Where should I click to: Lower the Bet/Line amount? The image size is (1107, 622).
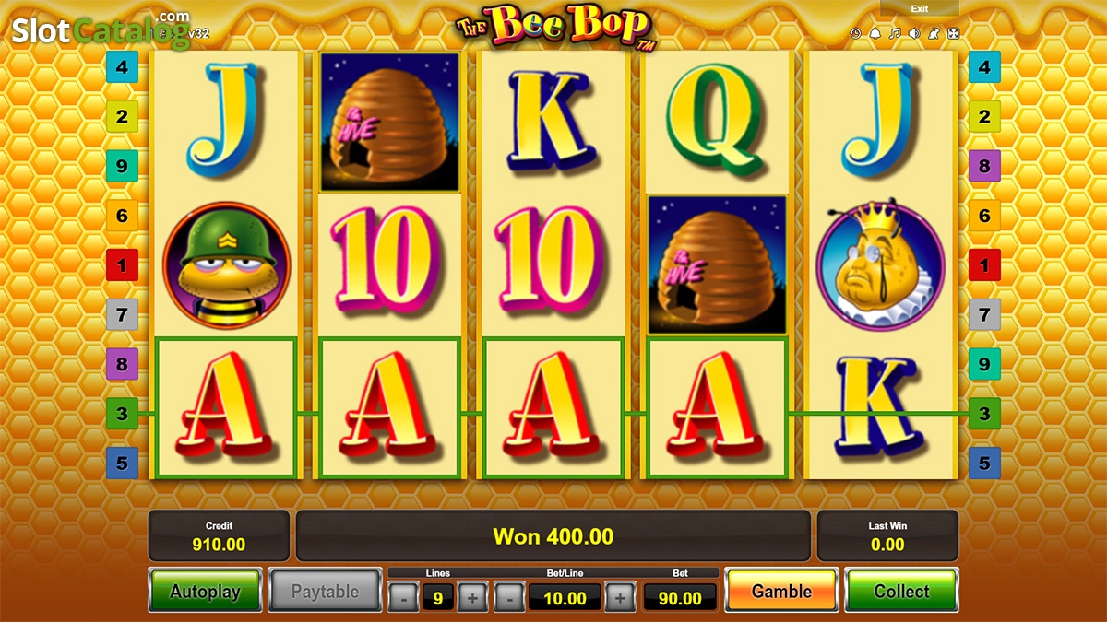(509, 598)
